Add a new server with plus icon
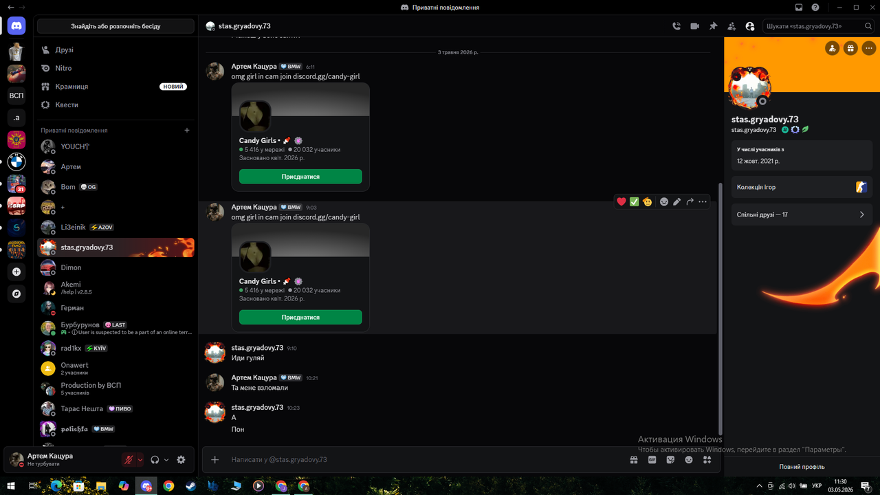Image resolution: width=880 pixels, height=495 pixels. pos(16,272)
